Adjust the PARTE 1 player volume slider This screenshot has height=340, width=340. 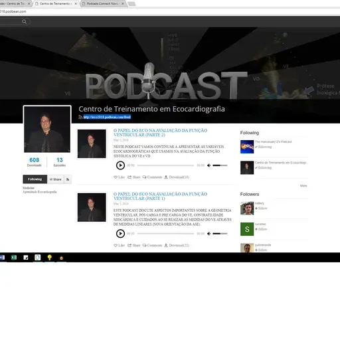coord(220,234)
